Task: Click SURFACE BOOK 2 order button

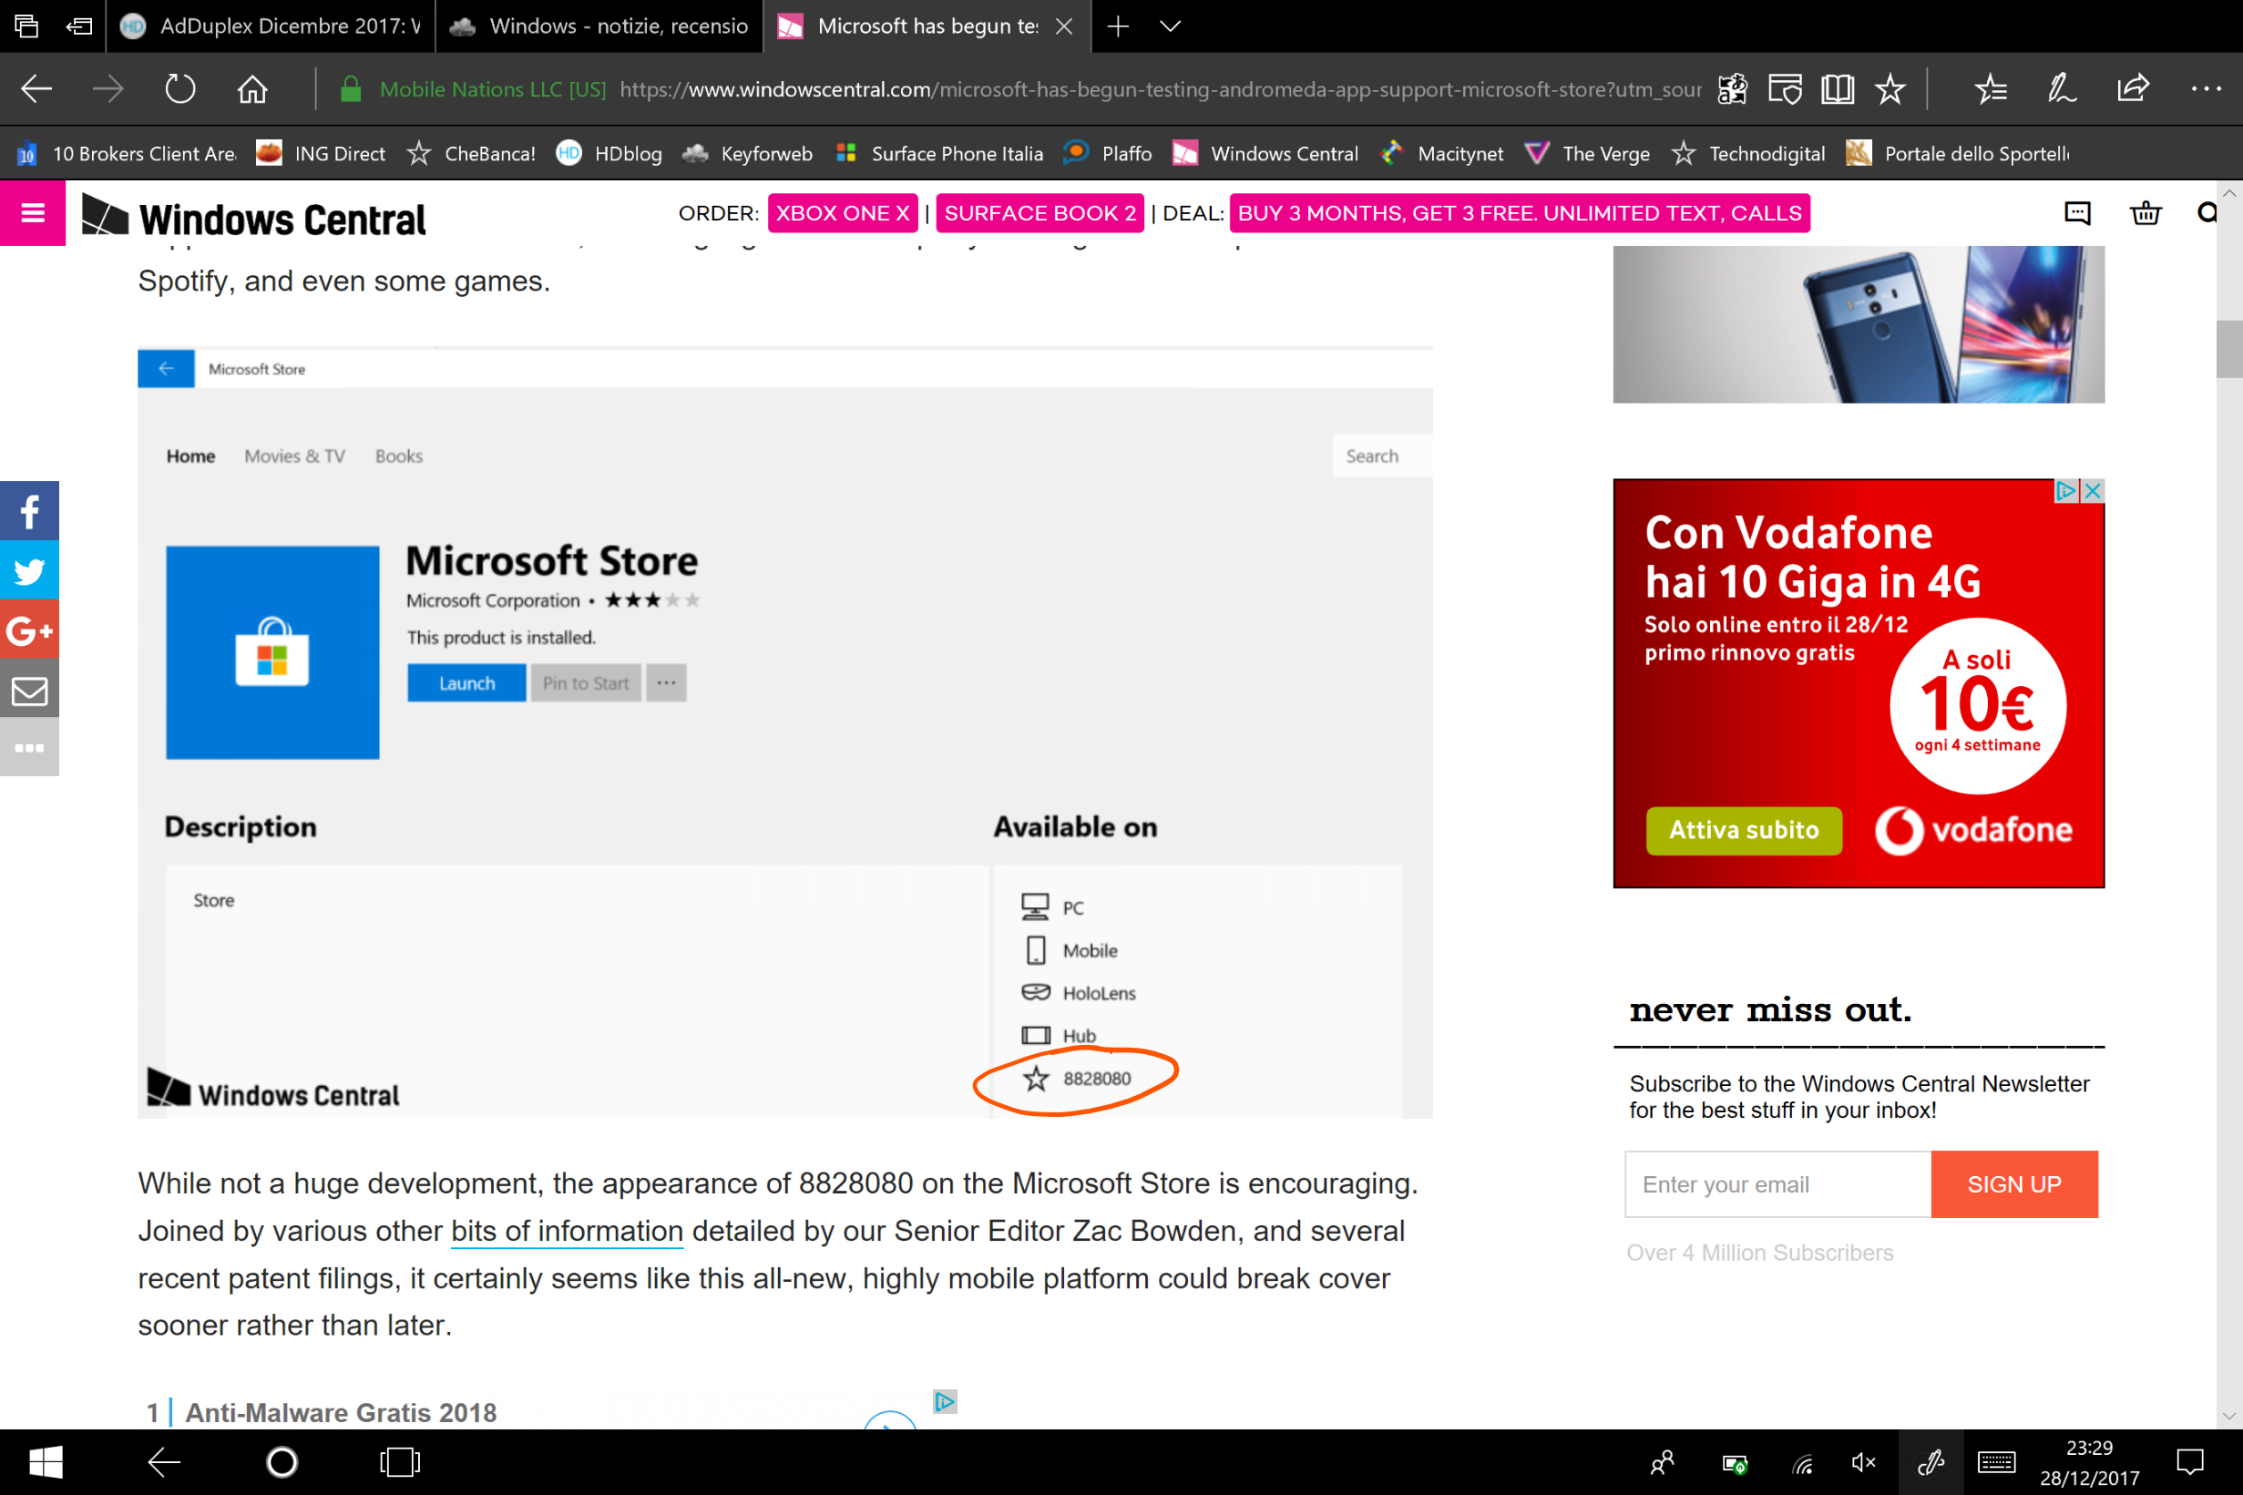Action: [1040, 212]
